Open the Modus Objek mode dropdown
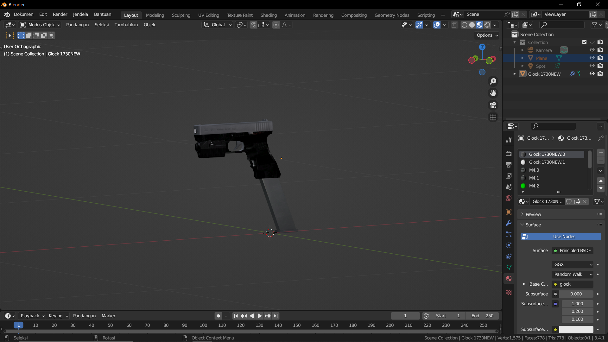Screen dimensions: 608x342 [x=40, y=25]
